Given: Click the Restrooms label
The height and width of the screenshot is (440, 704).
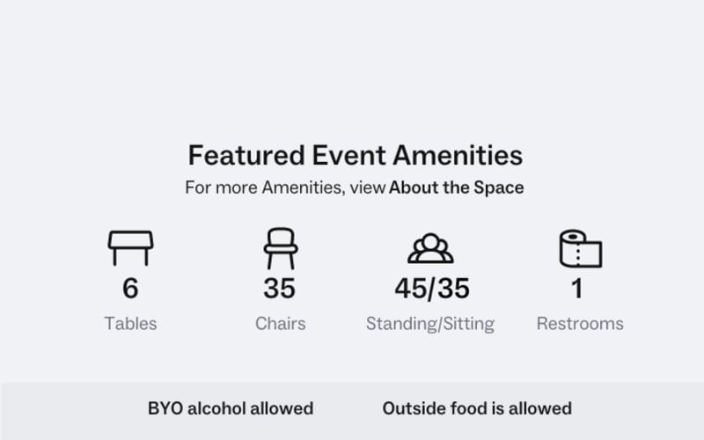Looking at the screenshot, I should [580, 324].
